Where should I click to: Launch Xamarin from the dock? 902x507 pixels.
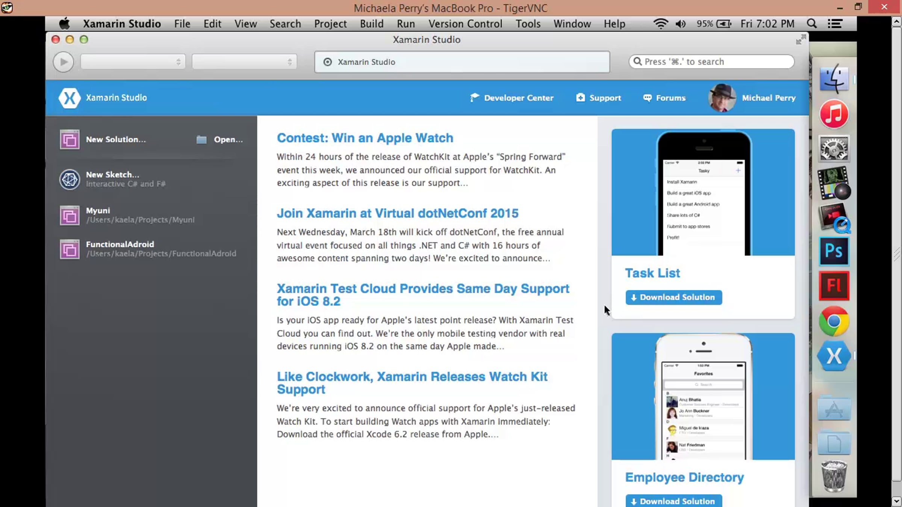pos(834,356)
